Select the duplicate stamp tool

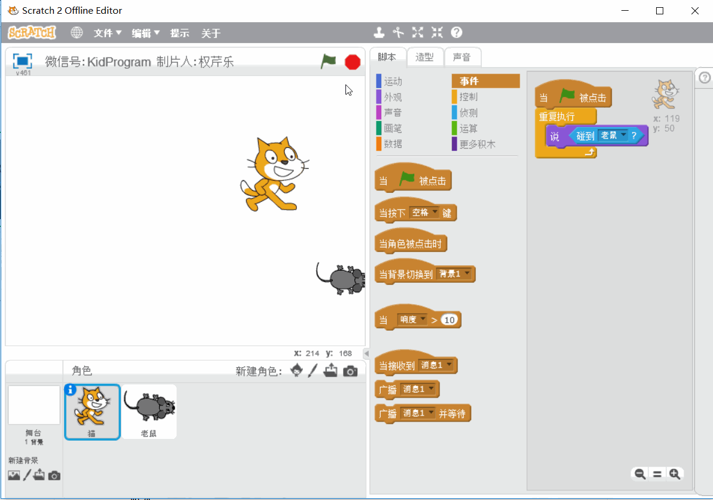point(379,32)
